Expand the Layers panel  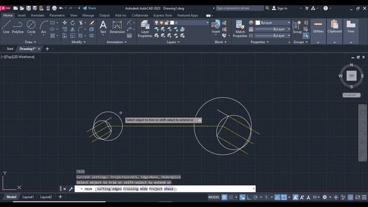point(173,42)
